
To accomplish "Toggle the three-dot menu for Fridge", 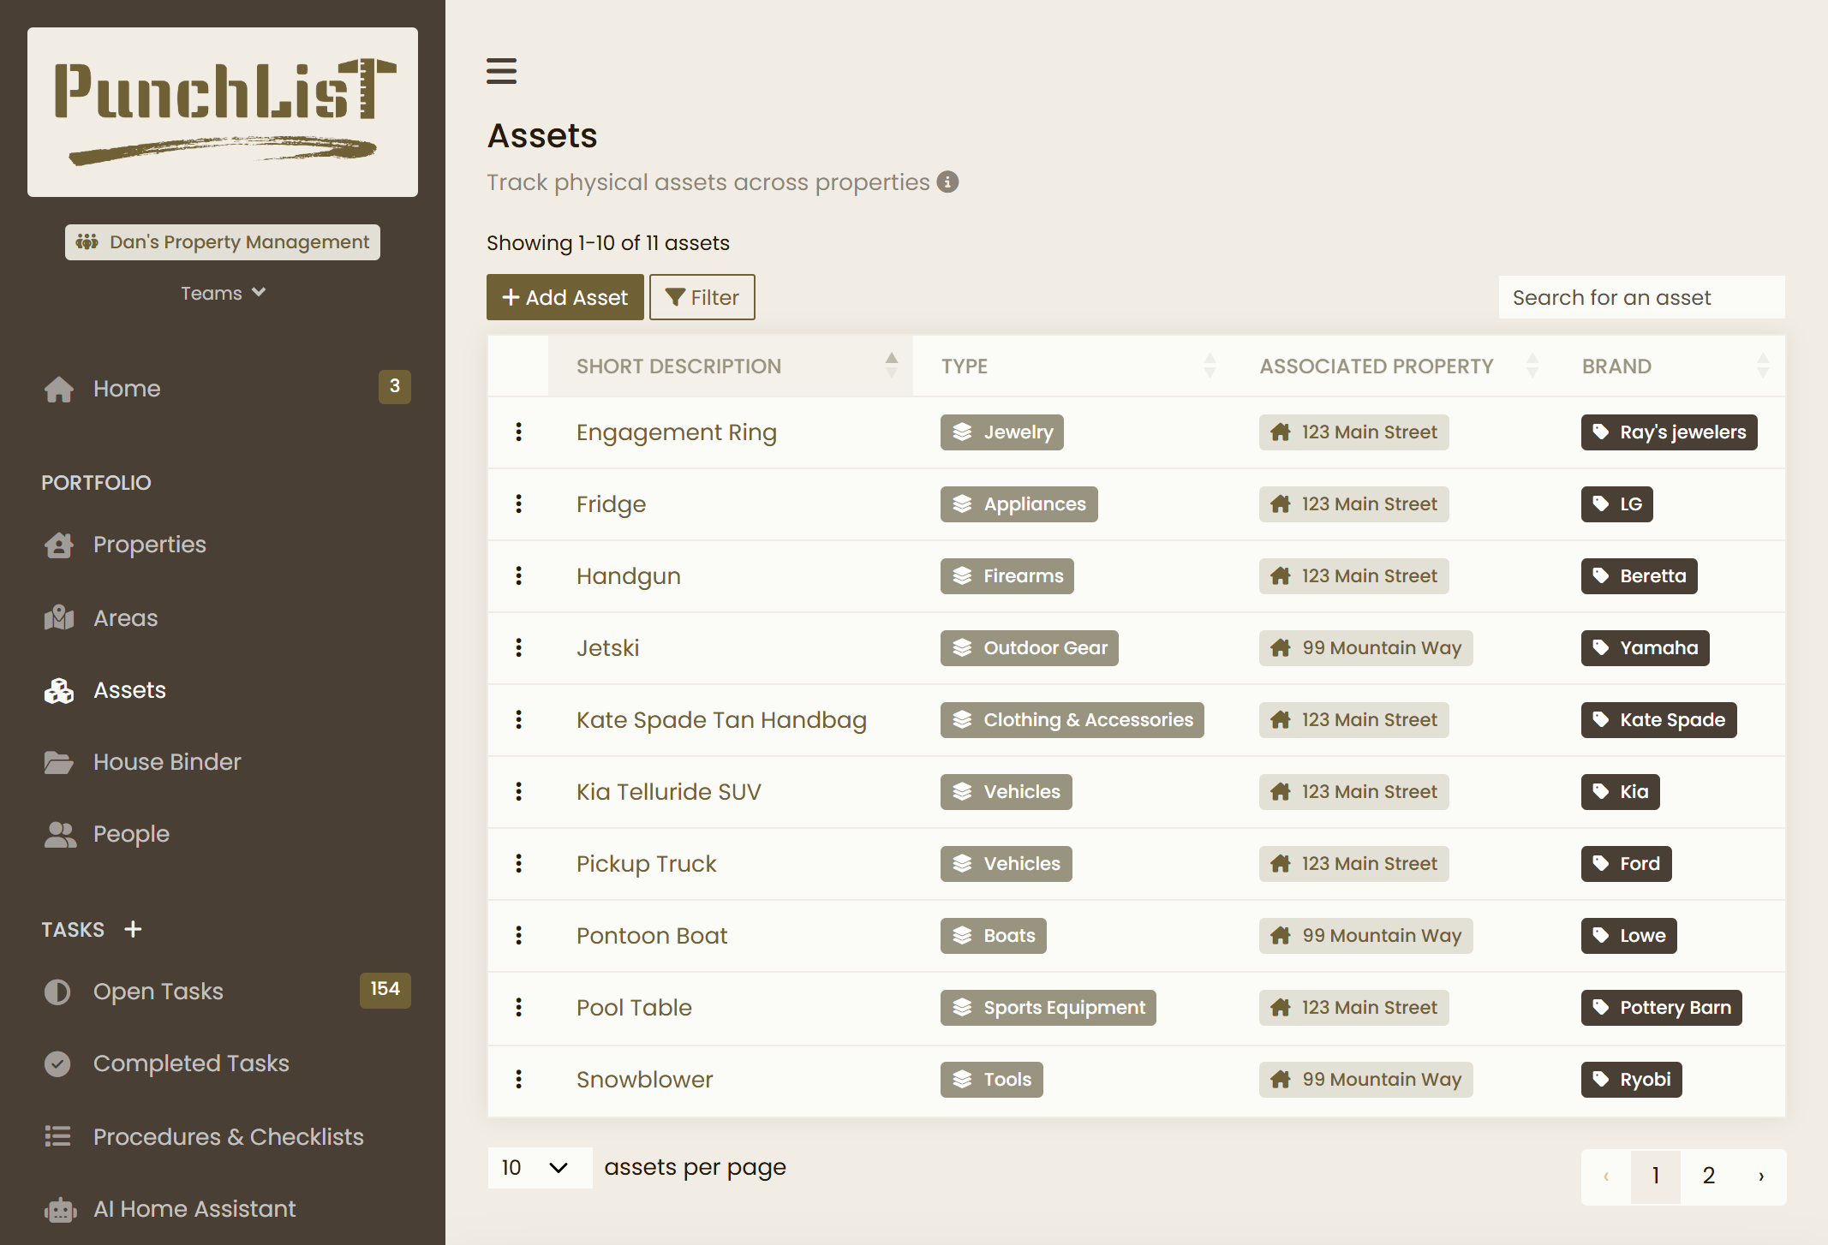I will click(518, 503).
